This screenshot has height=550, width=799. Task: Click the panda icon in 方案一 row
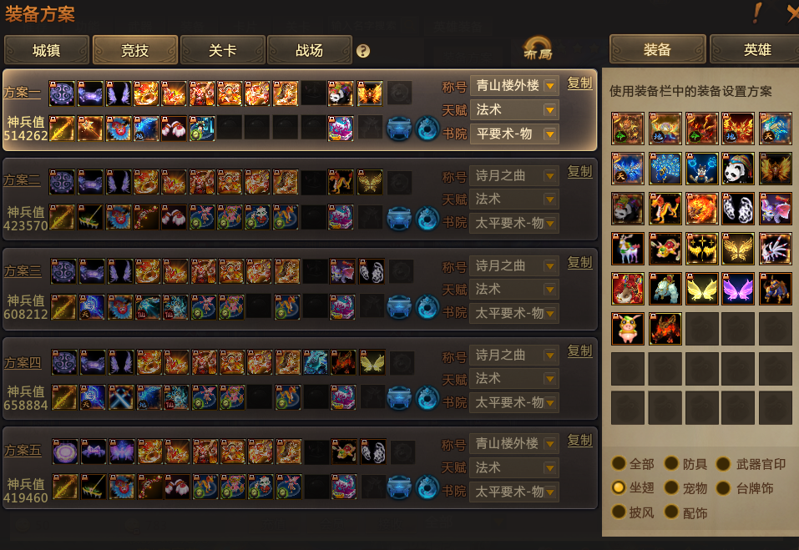tap(341, 93)
